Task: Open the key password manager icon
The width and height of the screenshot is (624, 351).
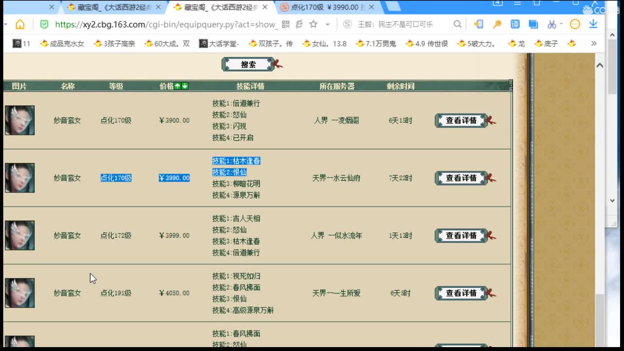Action: pyautogui.click(x=497, y=24)
